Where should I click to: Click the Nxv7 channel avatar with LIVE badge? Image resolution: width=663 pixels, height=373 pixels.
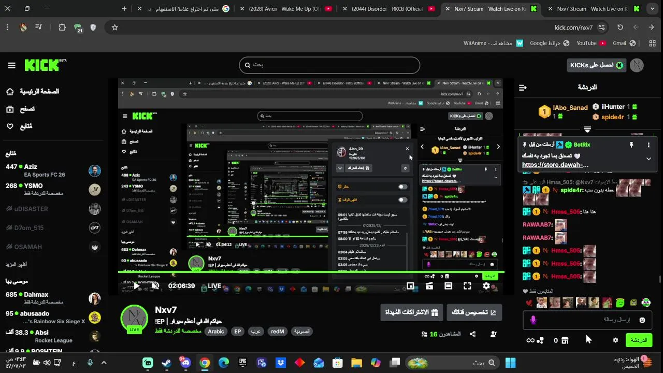[x=134, y=319]
